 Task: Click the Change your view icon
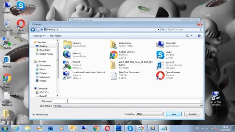click(x=188, y=36)
